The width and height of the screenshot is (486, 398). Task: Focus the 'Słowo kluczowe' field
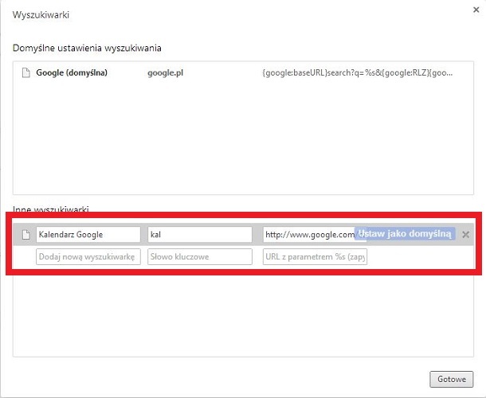pyautogui.click(x=200, y=257)
